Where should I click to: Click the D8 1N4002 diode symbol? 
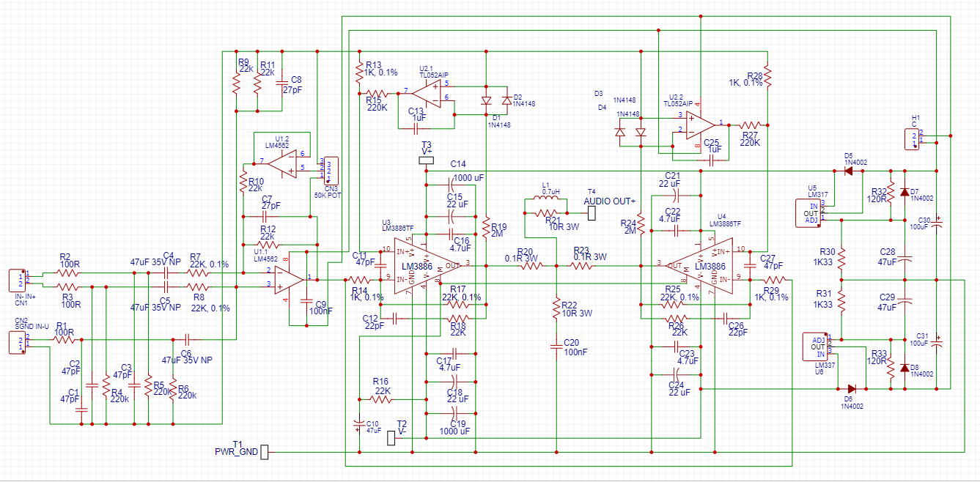[904, 368]
